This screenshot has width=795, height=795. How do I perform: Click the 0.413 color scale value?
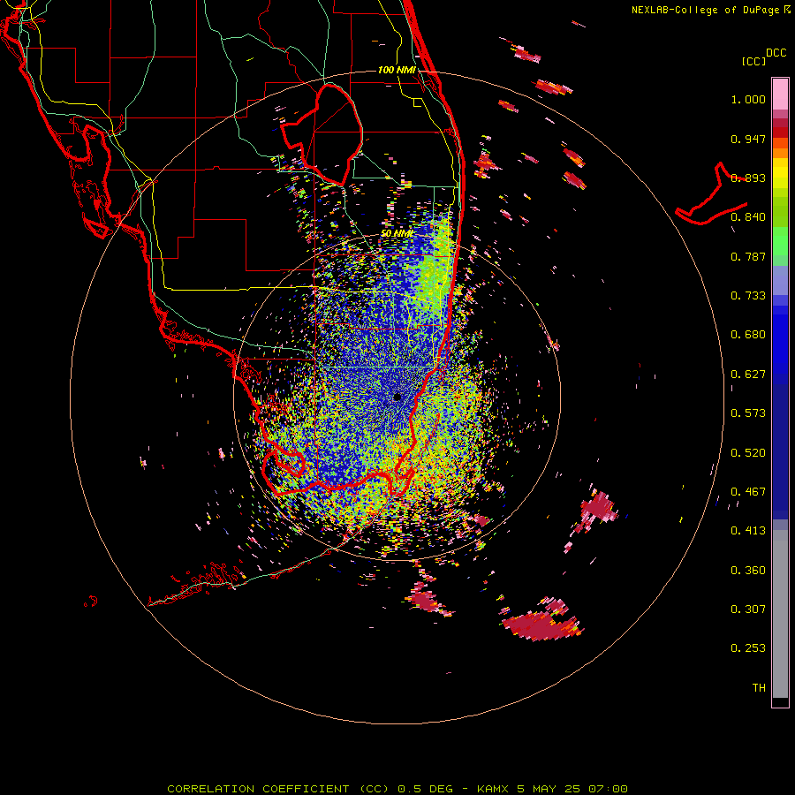pos(748,531)
